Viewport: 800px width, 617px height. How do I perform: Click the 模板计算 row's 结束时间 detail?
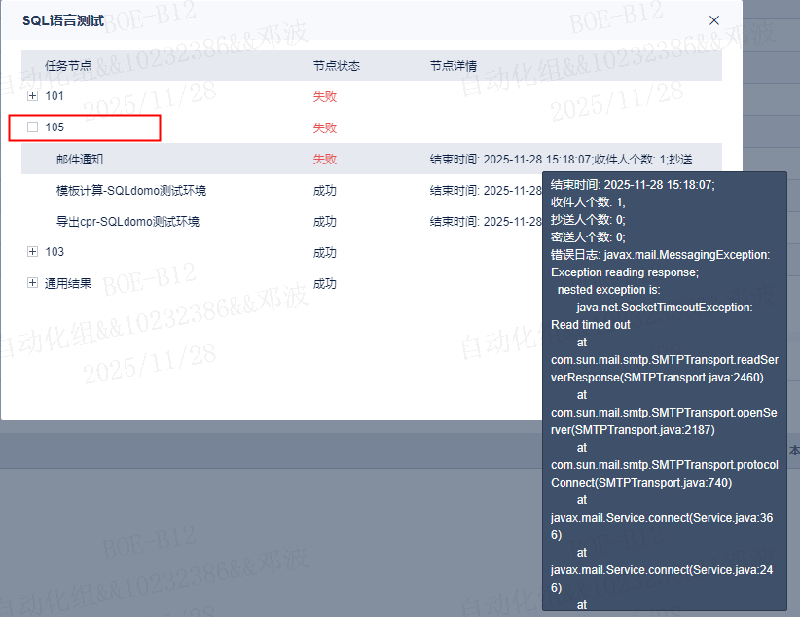click(x=486, y=191)
